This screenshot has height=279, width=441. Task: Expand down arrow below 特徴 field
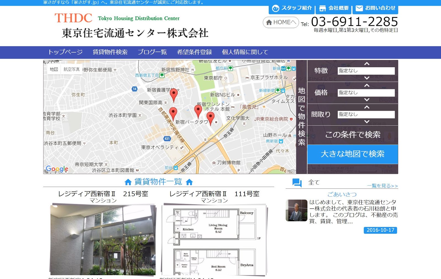pyautogui.click(x=367, y=78)
